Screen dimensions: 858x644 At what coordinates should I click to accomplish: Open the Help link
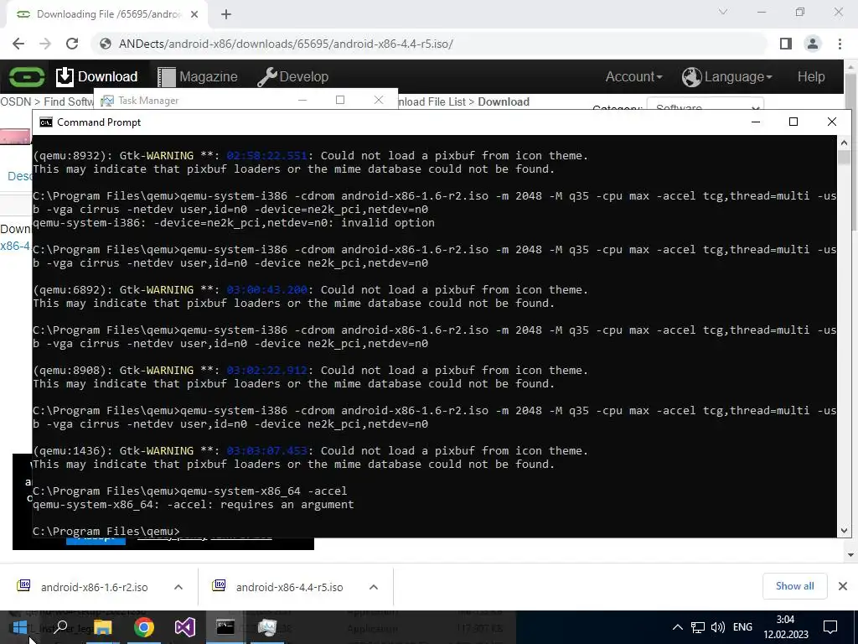[x=811, y=76]
